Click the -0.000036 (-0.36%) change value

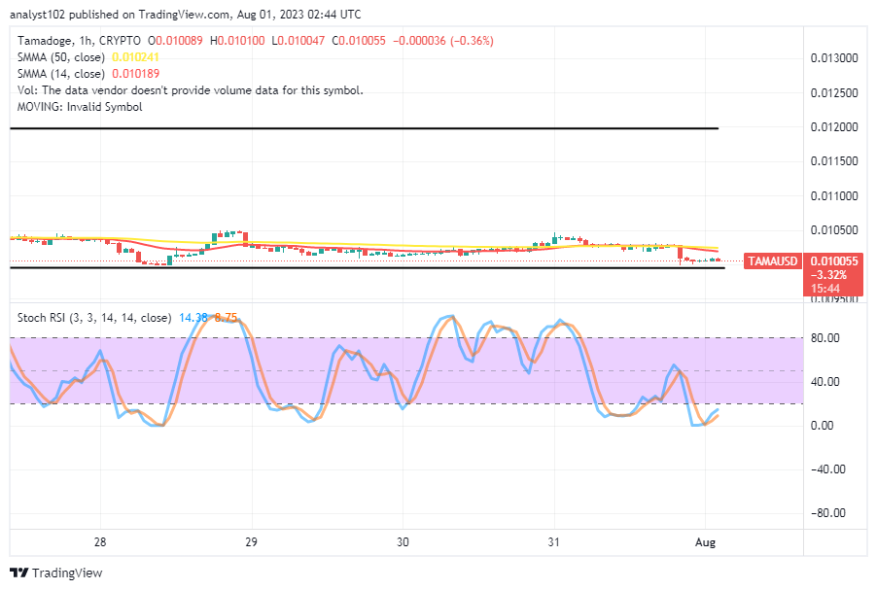tap(443, 41)
